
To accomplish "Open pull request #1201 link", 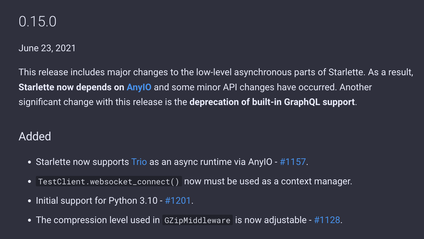I will click(178, 201).
